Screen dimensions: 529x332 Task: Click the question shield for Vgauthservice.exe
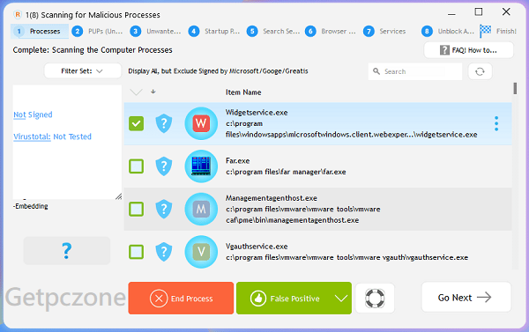point(164,252)
